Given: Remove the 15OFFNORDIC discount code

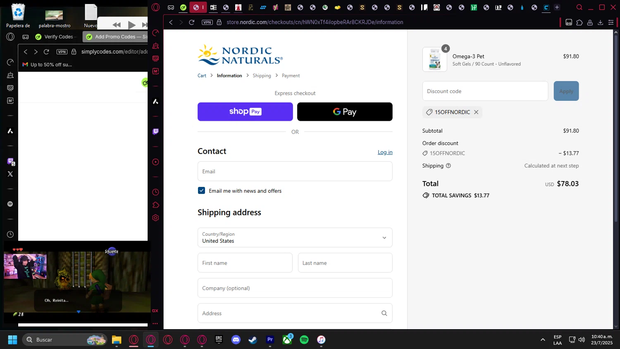Looking at the screenshot, I should (476, 112).
